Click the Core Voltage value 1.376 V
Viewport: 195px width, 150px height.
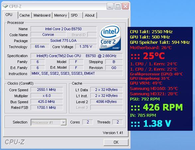click(x=86, y=46)
